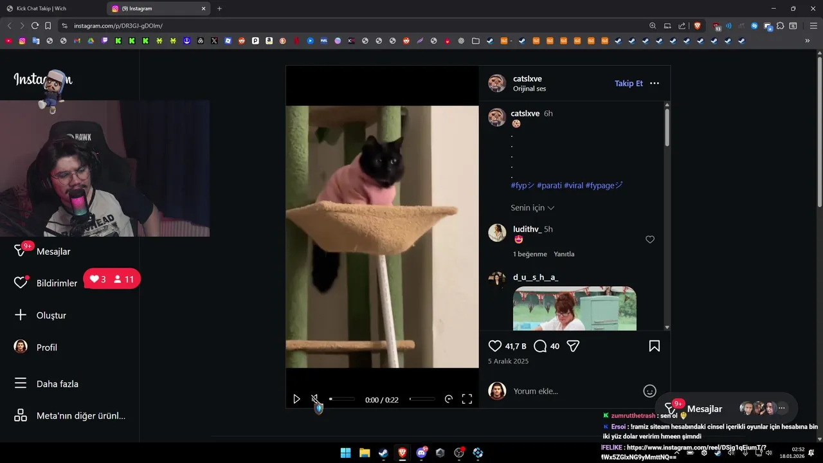
Task: Open the bookmarks folder icon
Action: point(476,41)
